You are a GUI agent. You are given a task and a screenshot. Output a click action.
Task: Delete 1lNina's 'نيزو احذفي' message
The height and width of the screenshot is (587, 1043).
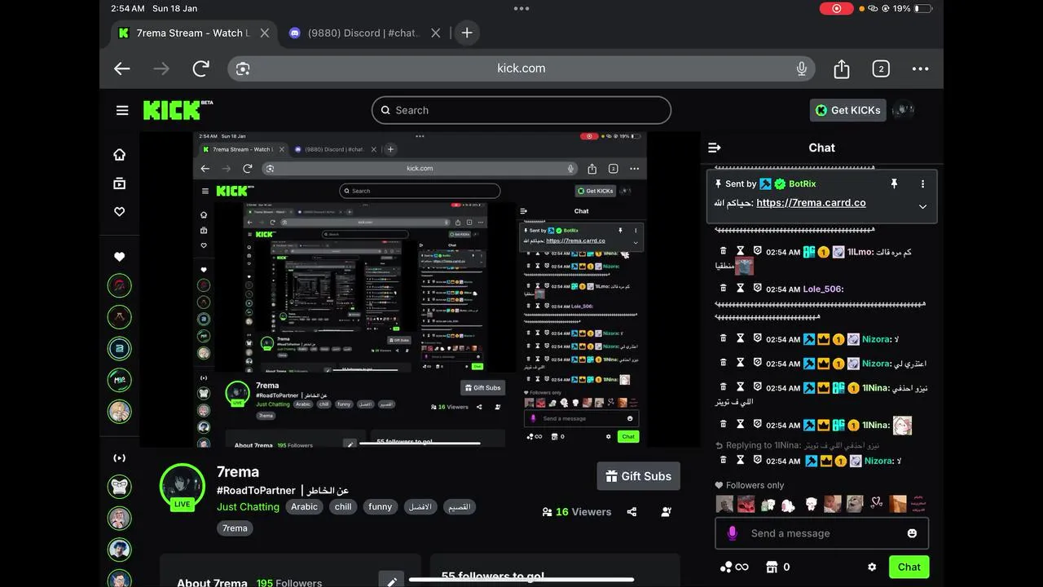coord(723,386)
